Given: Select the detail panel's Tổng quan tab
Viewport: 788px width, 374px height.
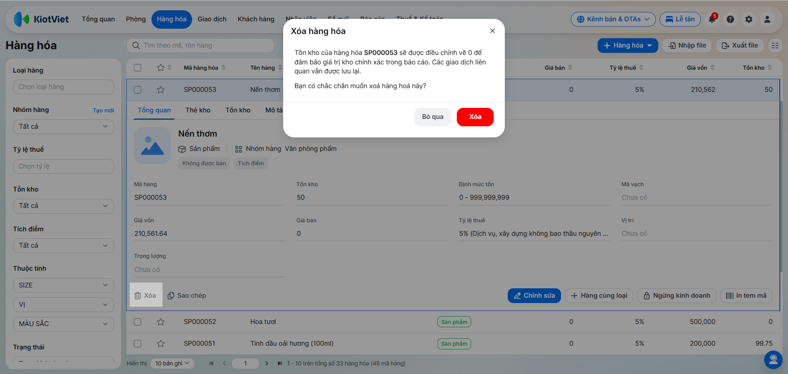Looking at the screenshot, I should [x=154, y=110].
